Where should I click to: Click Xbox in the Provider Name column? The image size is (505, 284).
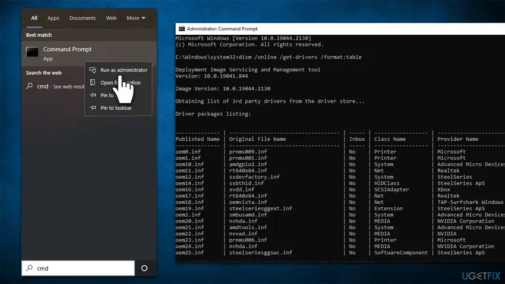[443, 190]
